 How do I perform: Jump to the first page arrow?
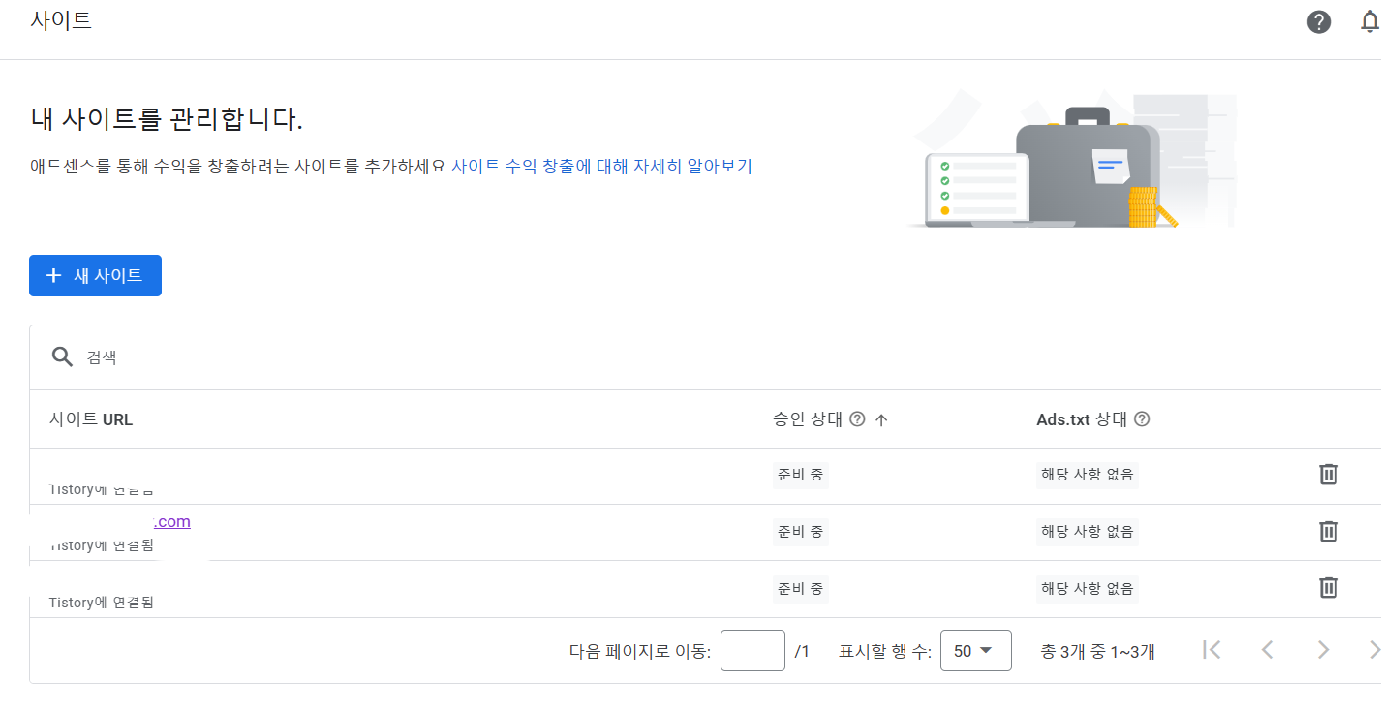(1212, 650)
